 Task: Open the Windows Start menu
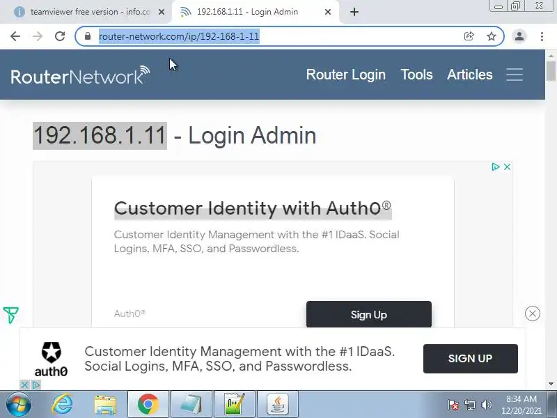[x=18, y=404]
